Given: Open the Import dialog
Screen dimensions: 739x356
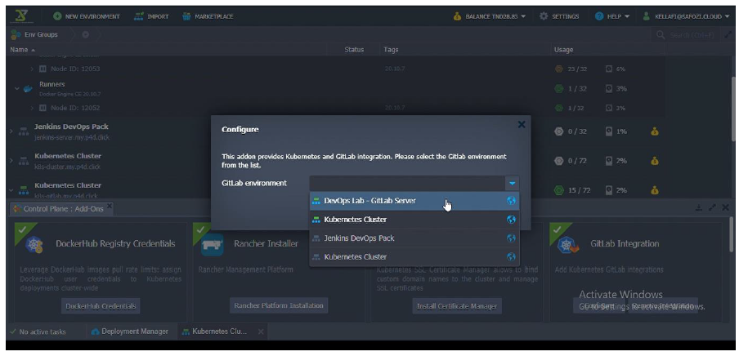Looking at the screenshot, I should pyautogui.click(x=151, y=16).
